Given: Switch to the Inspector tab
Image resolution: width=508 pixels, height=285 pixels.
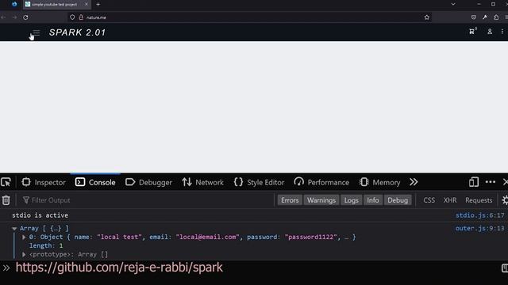Looking at the screenshot, I should point(44,182).
